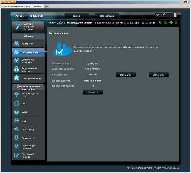The height and width of the screenshot is (173, 191).
Task: Open Родительский контроль menu item
Action: click(x=28, y=70)
